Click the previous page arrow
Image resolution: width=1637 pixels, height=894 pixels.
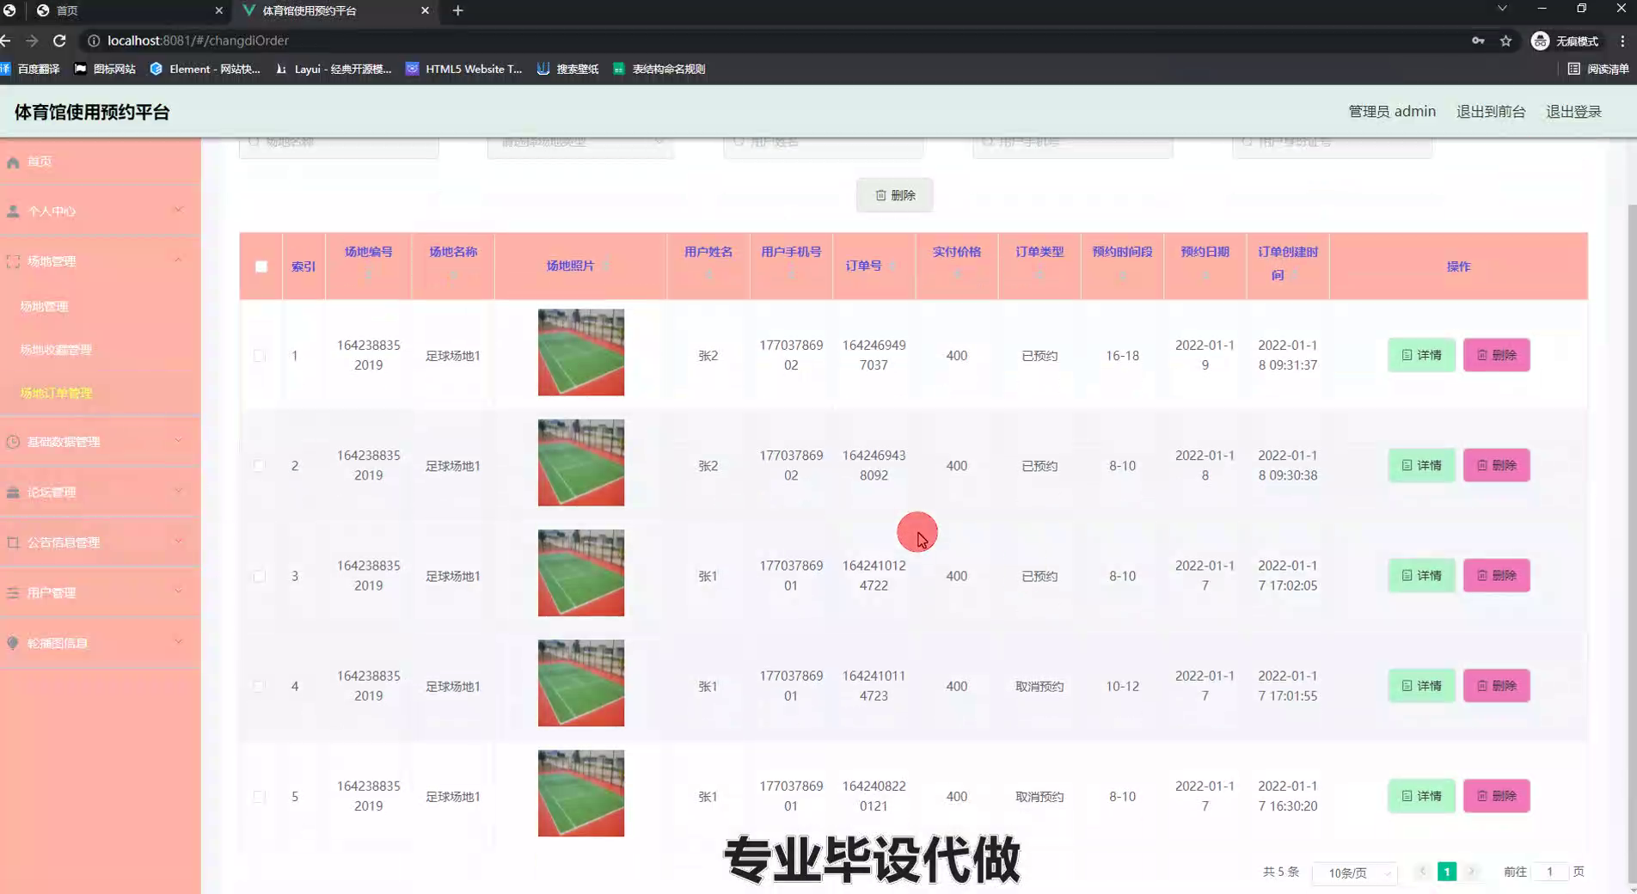(x=1423, y=872)
